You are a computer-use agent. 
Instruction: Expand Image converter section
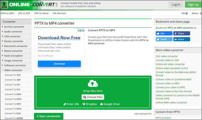click(16, 61)
